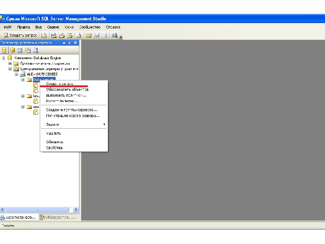Choose Регистрация нового сервера in context menu

coord(74,116)
